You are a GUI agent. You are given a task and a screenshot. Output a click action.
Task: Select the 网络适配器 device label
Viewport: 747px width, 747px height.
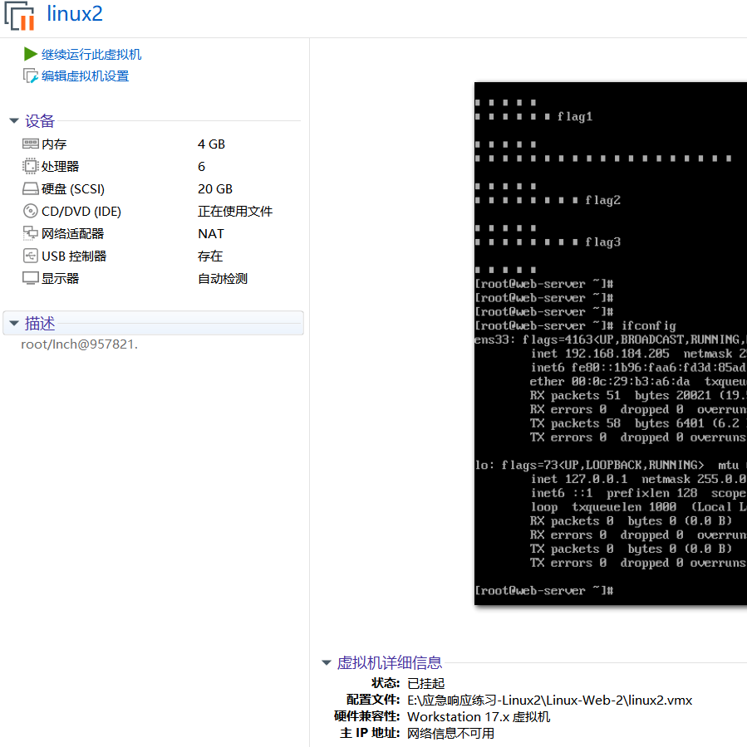[x=72, y=233]
